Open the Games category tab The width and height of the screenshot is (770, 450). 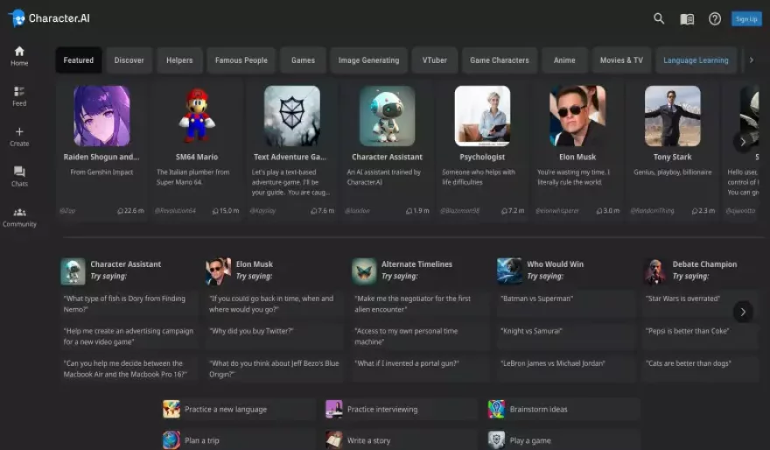tap(303, 60)
